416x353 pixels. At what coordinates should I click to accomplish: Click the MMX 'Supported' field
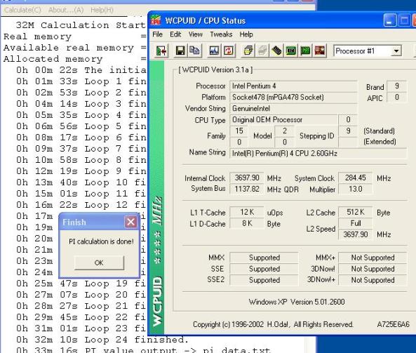click(x=264, y=258)
